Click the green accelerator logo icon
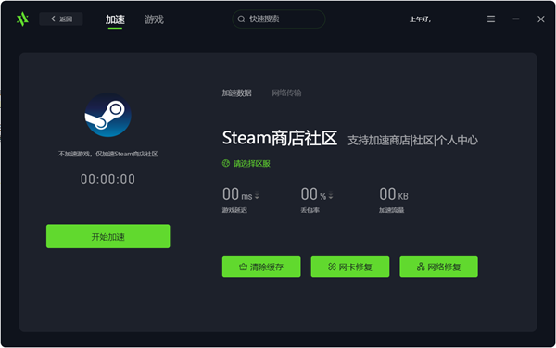Viewport: 556px width, 348px height. click(x=22, y=19)
